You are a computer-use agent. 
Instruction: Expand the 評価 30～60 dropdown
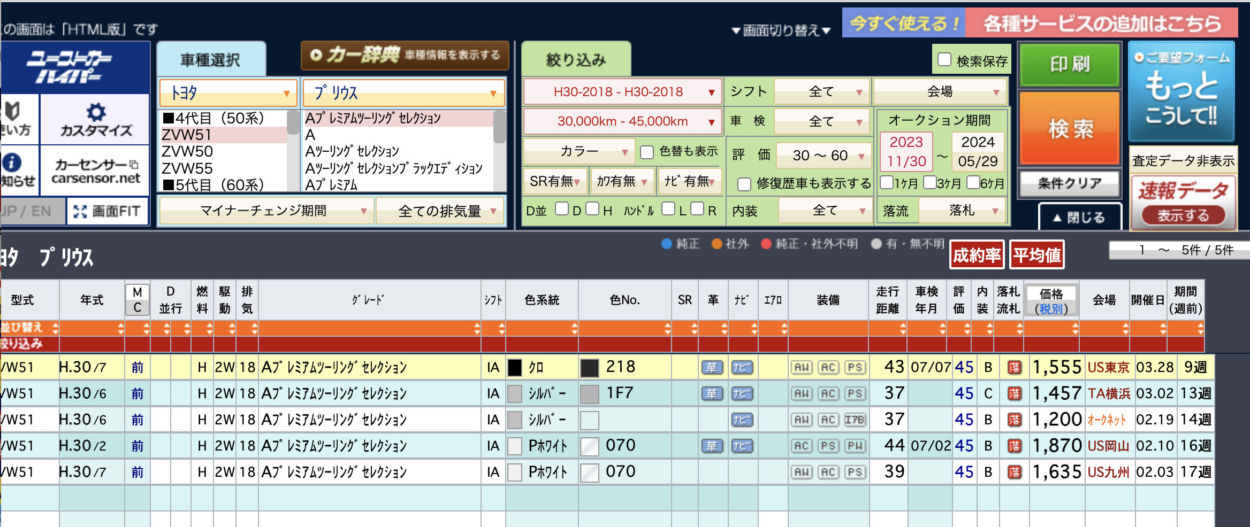pos(823,156)
